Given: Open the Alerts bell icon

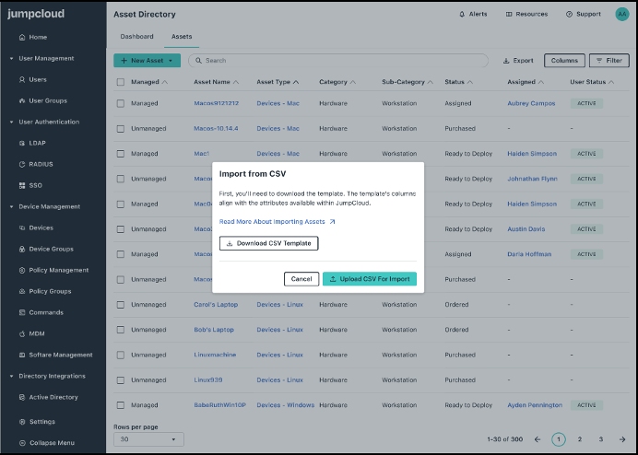Looking at the screenshot, I should click(x=462, y=15).
